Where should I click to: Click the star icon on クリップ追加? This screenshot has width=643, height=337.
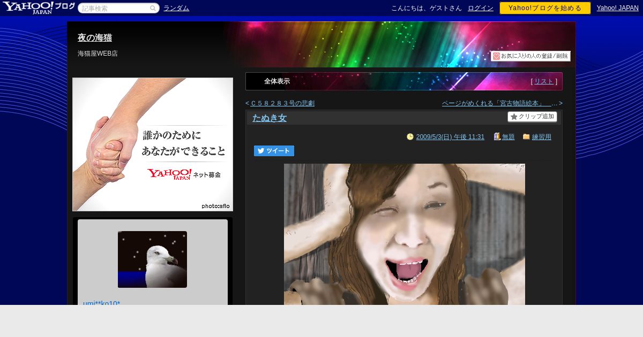514,117
